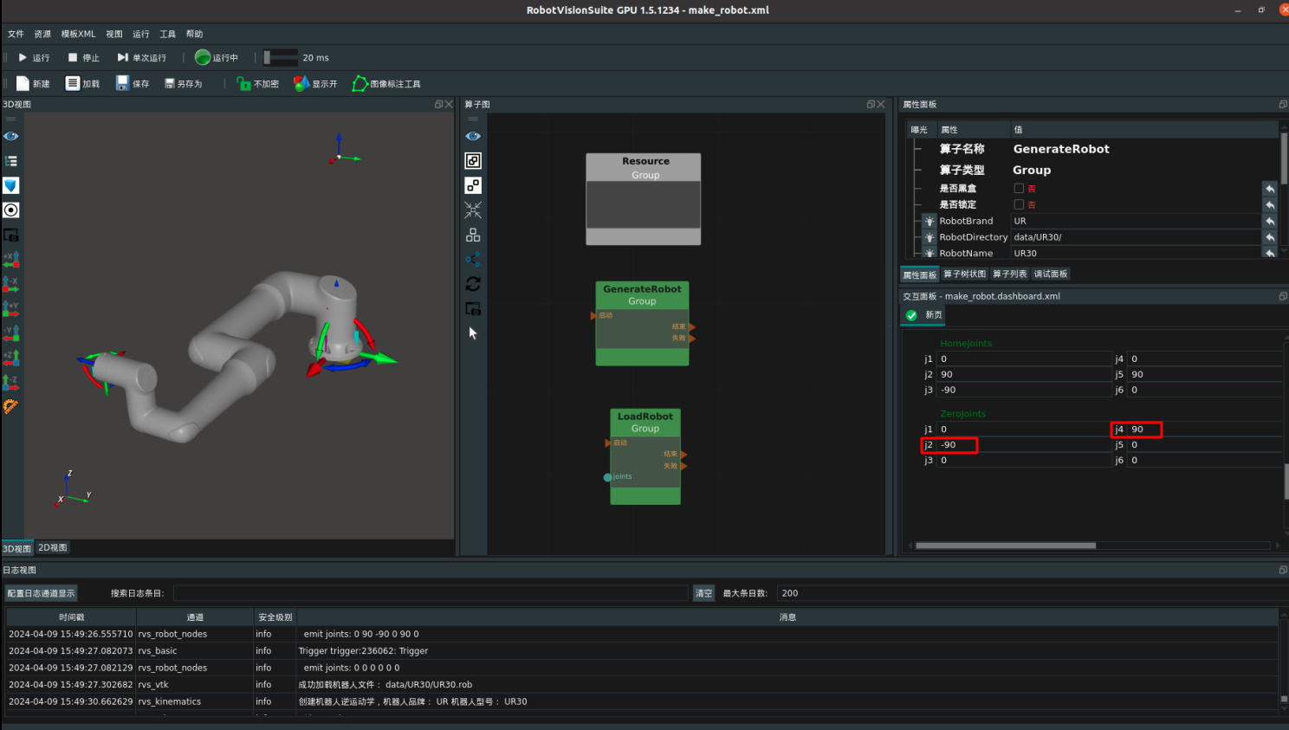Click the refresh arrows icon in 算子图 toolbar
1289x730 pixels.
click(x=473, y=284)
